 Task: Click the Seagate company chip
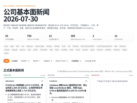pyautogui.click(x=125, y=50)
